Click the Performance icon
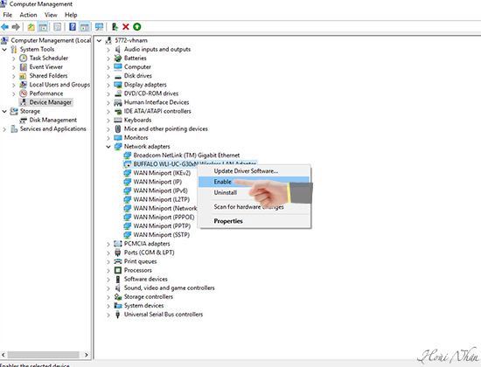481x367 pixels. point(23,93)
